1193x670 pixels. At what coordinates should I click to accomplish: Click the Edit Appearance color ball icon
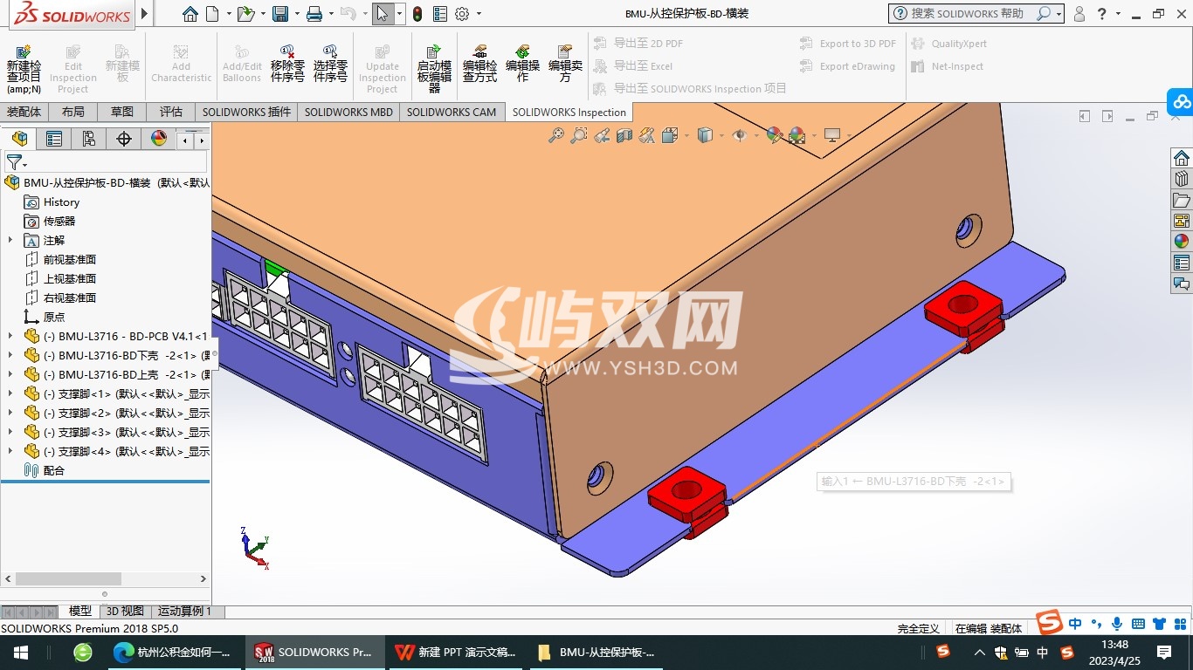774,135
